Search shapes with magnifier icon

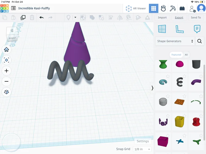click(x=199, y=41)
